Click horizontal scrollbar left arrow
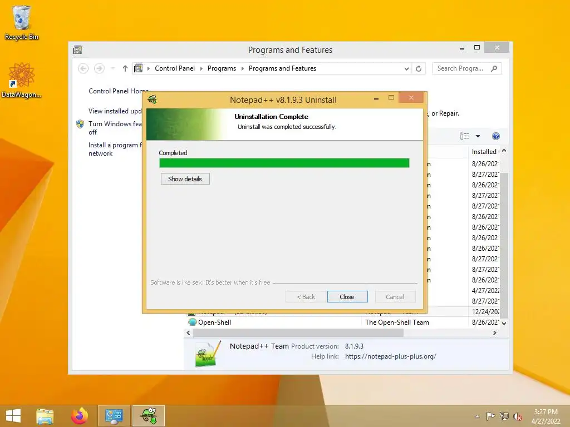 [x=188, y=332]
